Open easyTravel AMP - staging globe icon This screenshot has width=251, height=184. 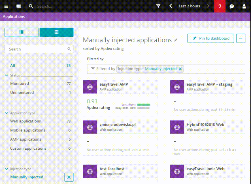click(x=177, y=87)
